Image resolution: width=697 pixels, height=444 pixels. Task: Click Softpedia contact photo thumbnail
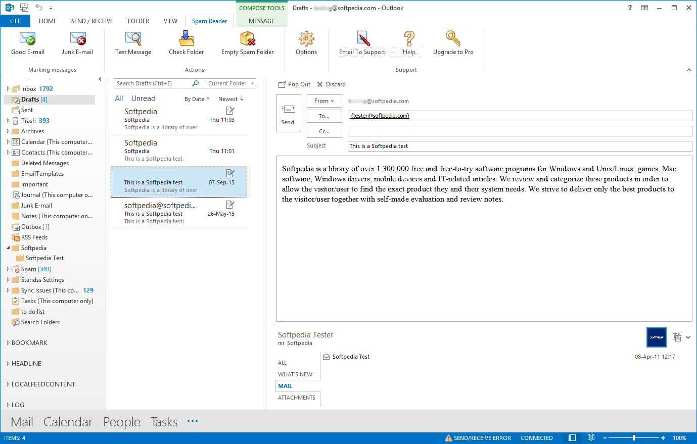[x=657, y=337]
